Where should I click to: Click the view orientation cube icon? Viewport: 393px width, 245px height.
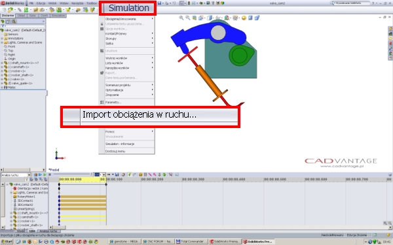[210, 18]
